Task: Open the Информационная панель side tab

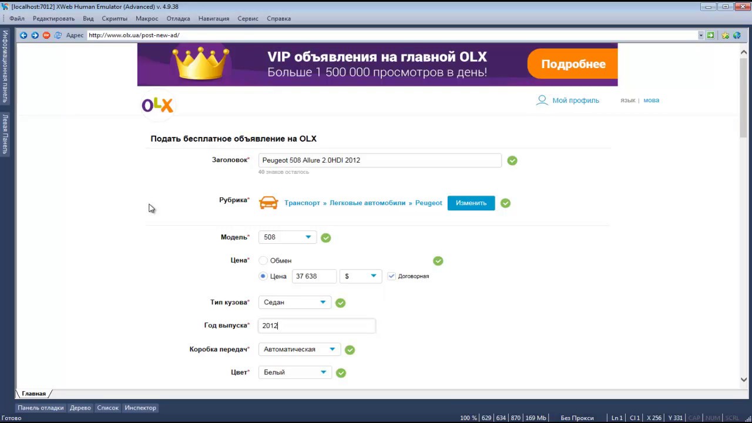Action: [5, 66]
